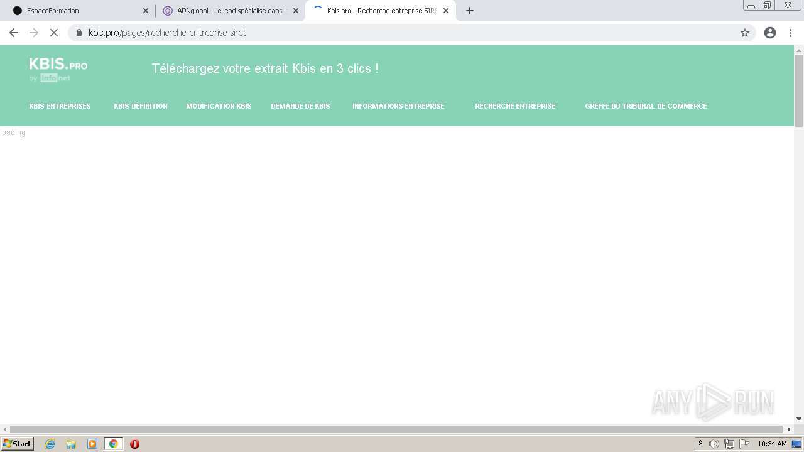
Task: Open the Chrome profile avatar
Action: tap(770, 33)
